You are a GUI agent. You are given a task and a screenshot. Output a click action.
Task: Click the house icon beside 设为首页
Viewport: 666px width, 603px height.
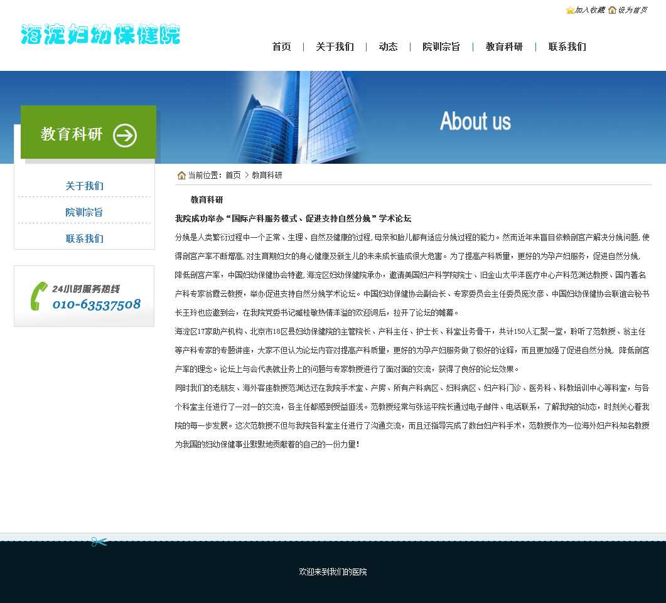click(612, 10)
